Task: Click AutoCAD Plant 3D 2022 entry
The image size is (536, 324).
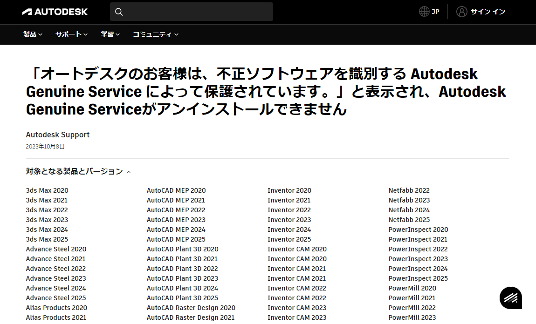Action: (x=182, y=269)
